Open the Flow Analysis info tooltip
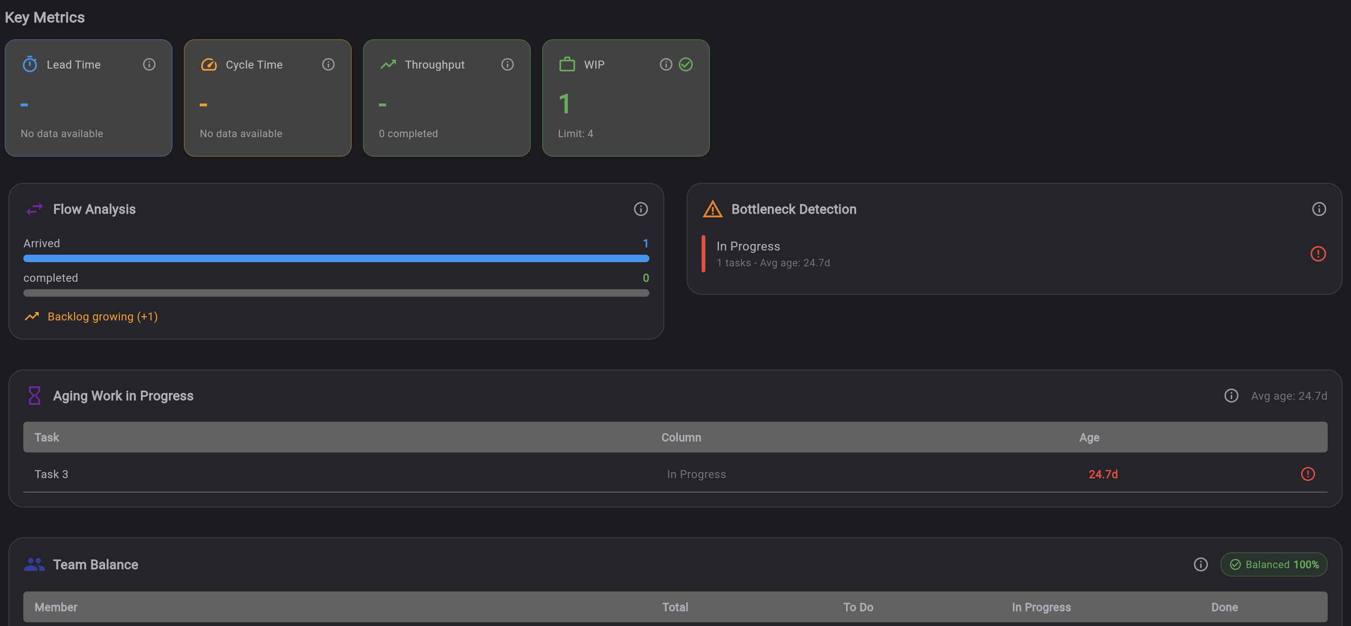1351x626 pixels. tap(641, 209)
